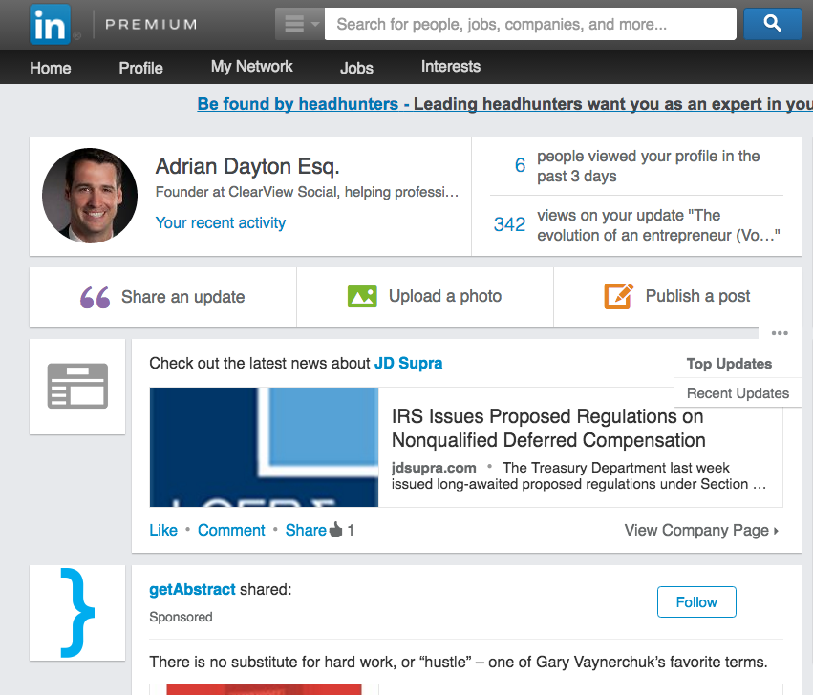Click the purple quote Share an update icon

pos(95,298)
